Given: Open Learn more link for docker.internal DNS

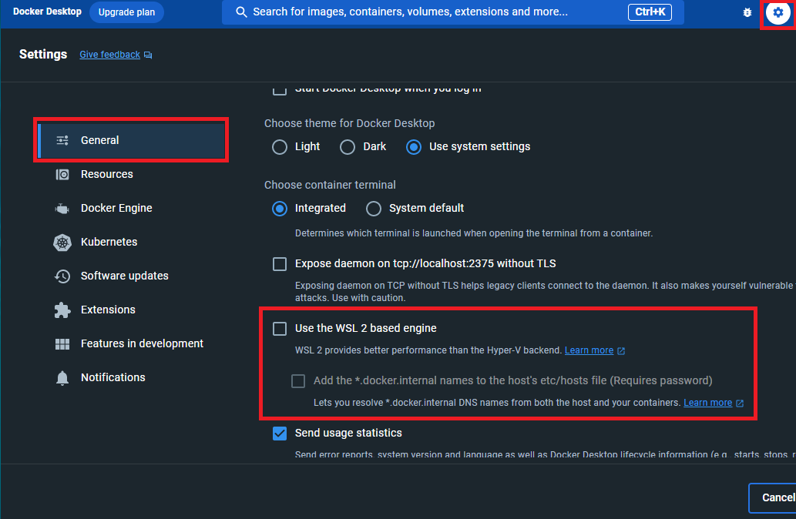Looking at the screenshot, I should [707, 403].
